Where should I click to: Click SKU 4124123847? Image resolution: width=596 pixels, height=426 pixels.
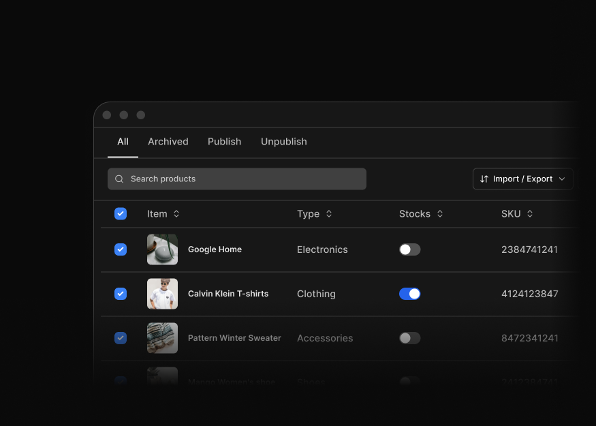click(x=530, y=294)
